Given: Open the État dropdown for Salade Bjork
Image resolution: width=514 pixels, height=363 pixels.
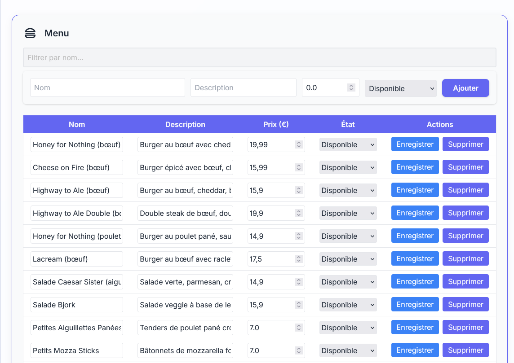Looking at the screenshot, I should pyautogui.click(x=348, y=304).
